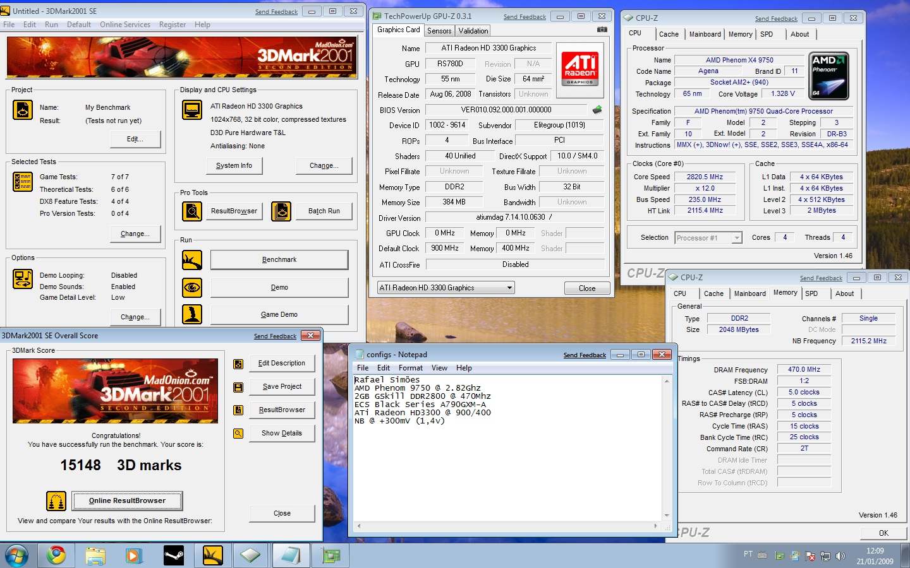Switch to the Sensors tab in GPU-Z
This screenshot has height=568, width=910.
click(x=439, y=31)
